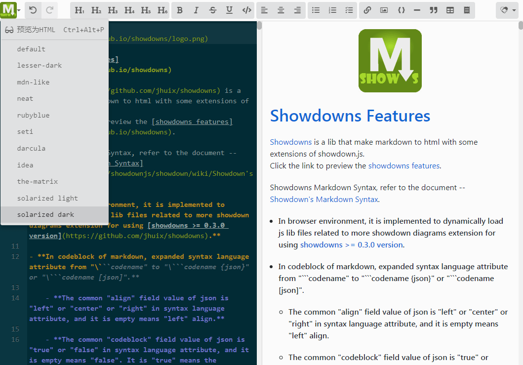Align text left
The height and width of the screenshot is (365, 523).
264,10
